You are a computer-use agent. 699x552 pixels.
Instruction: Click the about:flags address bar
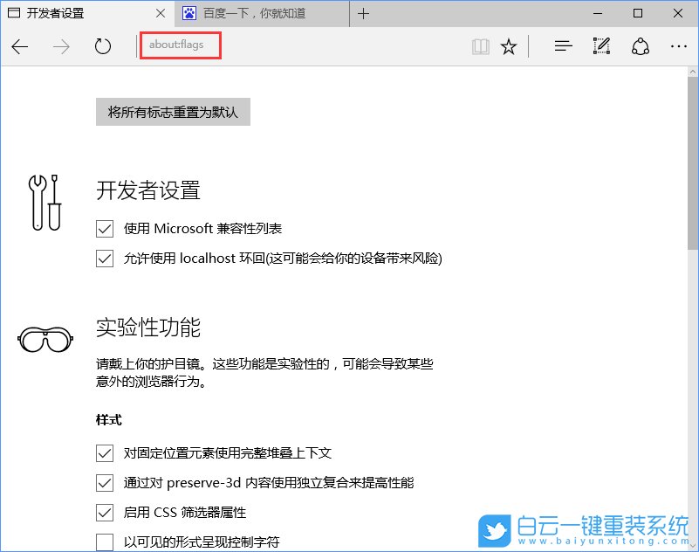[180, 45]
